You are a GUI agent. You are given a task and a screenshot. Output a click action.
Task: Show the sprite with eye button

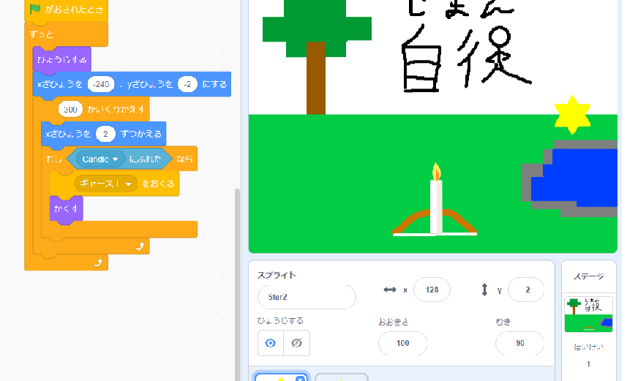[271, 343]
